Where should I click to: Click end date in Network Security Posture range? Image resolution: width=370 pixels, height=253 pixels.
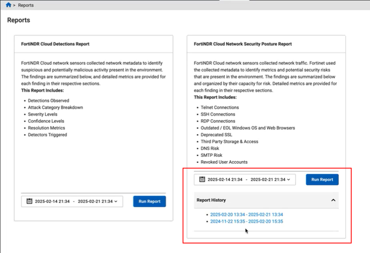tap(268, 180)
